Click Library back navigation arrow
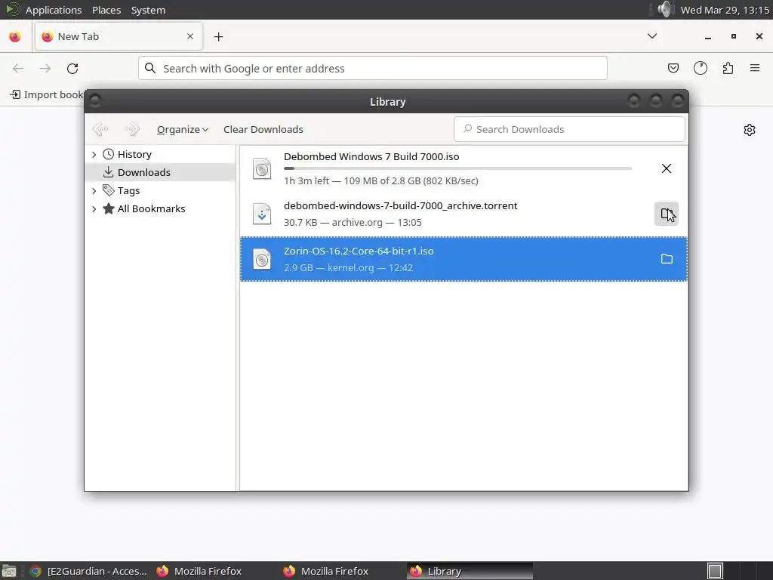The image size is (773, 580). pyautogui.click(x=100, y=129)
